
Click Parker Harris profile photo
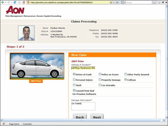tap(26, 33)
